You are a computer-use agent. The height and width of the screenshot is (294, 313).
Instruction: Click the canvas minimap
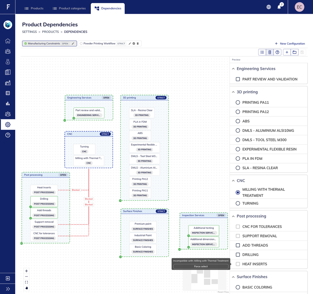pos(204,280)
